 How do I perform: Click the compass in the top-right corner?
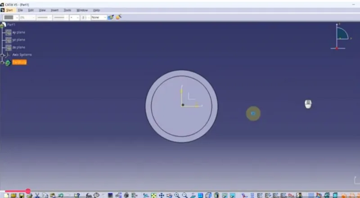[341, 36]
